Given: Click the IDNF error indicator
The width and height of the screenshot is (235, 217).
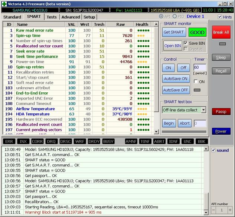Looking at the screenshot, I should click(x=173, y=141).
